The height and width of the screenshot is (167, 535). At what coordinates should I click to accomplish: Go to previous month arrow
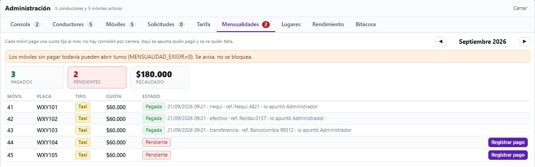click(441, 42)
